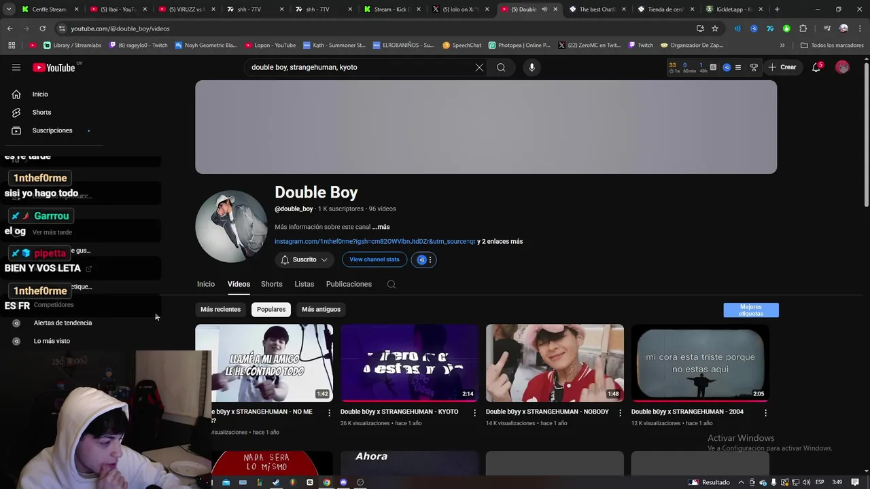Open the Photopea bookmark
The height and width of the screenshot is (489, 870).
pyautogui.click(x=519, y=46)
